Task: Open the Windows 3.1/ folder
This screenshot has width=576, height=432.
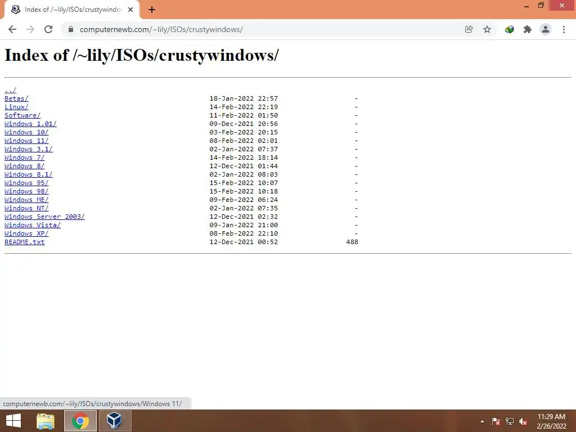Action: (28, 149)
